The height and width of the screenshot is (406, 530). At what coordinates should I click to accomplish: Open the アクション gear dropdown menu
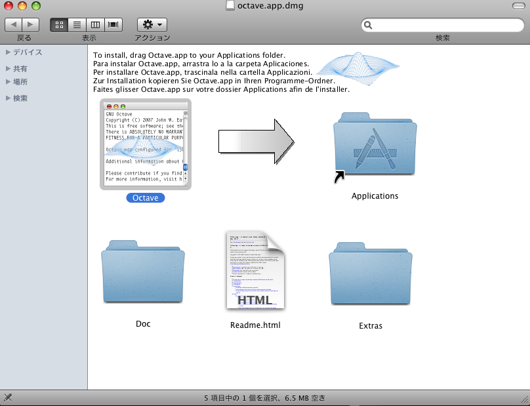pos(152,25)
